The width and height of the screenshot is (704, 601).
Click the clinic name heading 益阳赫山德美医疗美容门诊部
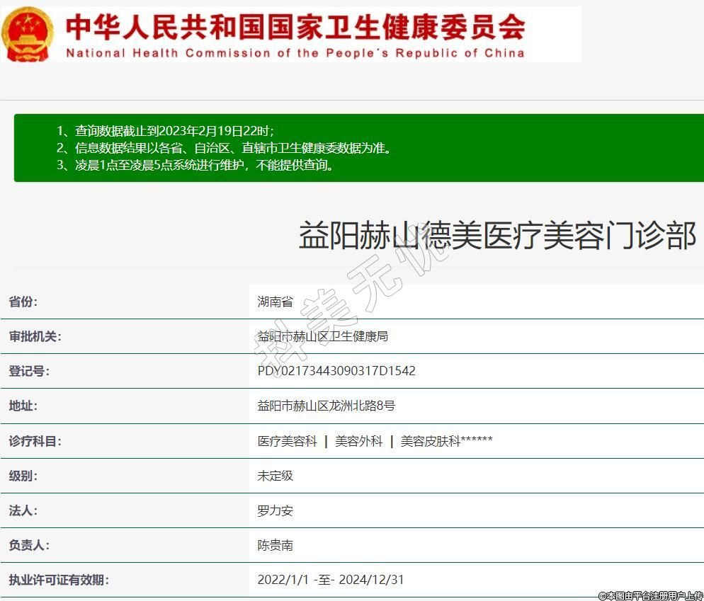[x=497, y=235]
